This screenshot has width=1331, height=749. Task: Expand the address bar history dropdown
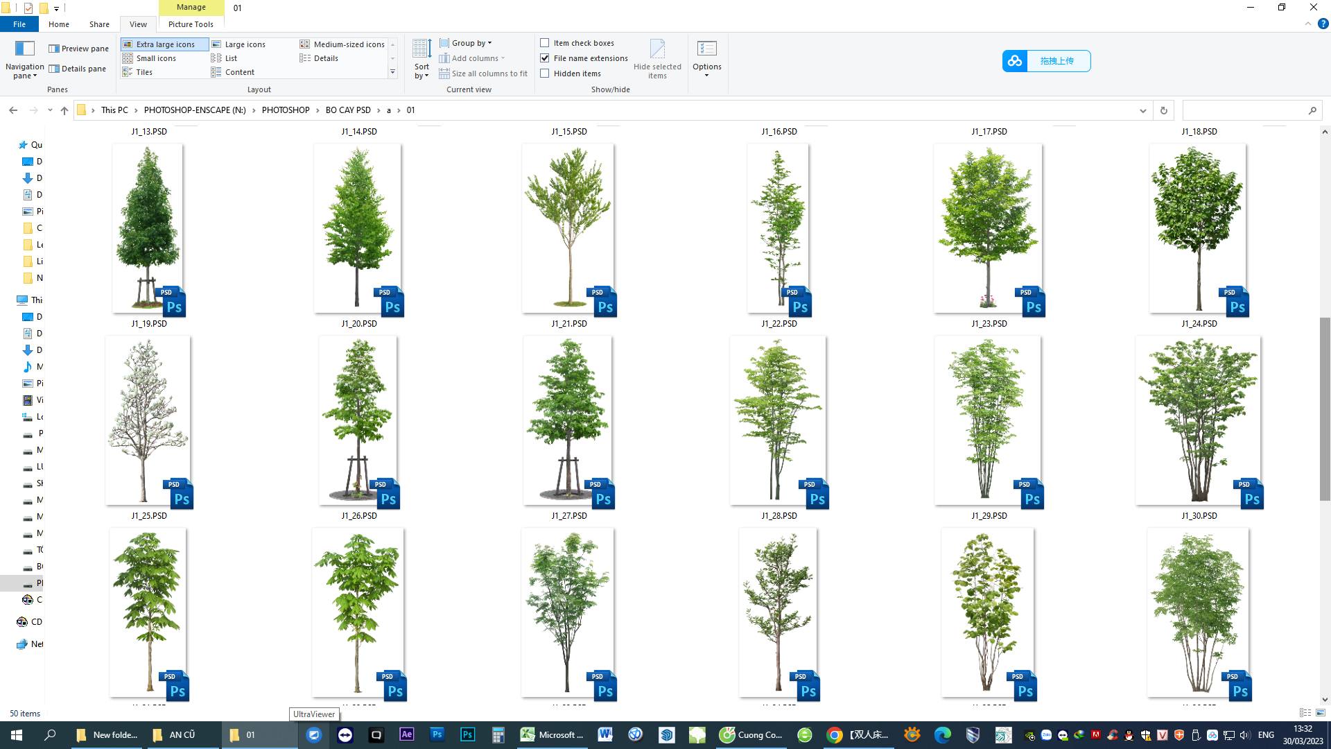(1142, 110)
